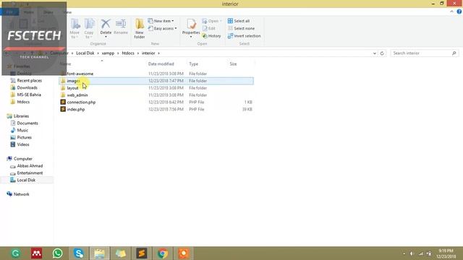Select Local Disk in the navigation pane

coord(26,180)
